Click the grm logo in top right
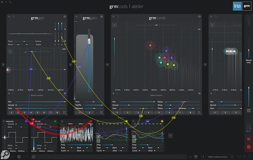This screenshot has height=160, width=253. [247, 6]
